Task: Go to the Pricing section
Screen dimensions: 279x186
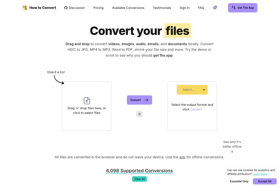Action: (99, 8)
